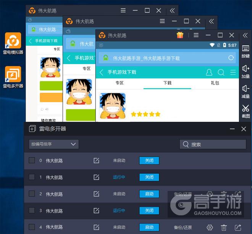Click the 截图 scissors screenshot tool
252x234 pixels.
246,111
